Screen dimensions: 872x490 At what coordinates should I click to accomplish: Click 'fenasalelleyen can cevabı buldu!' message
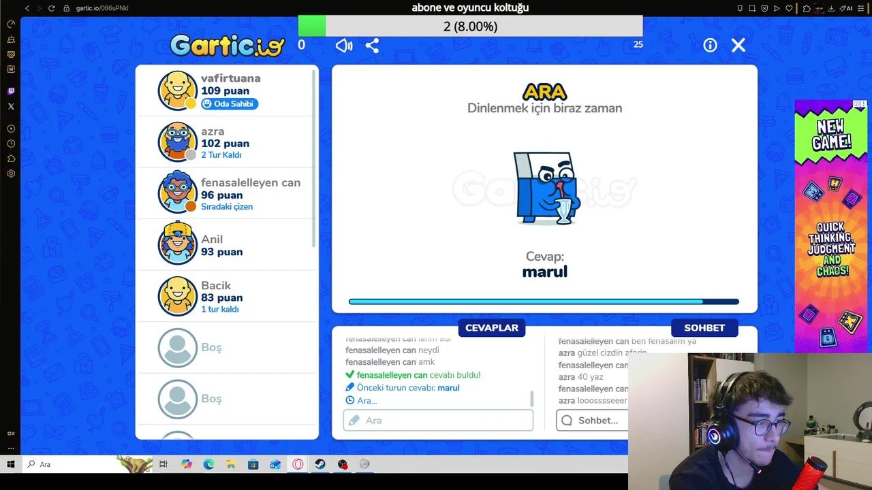click(418, 375)
